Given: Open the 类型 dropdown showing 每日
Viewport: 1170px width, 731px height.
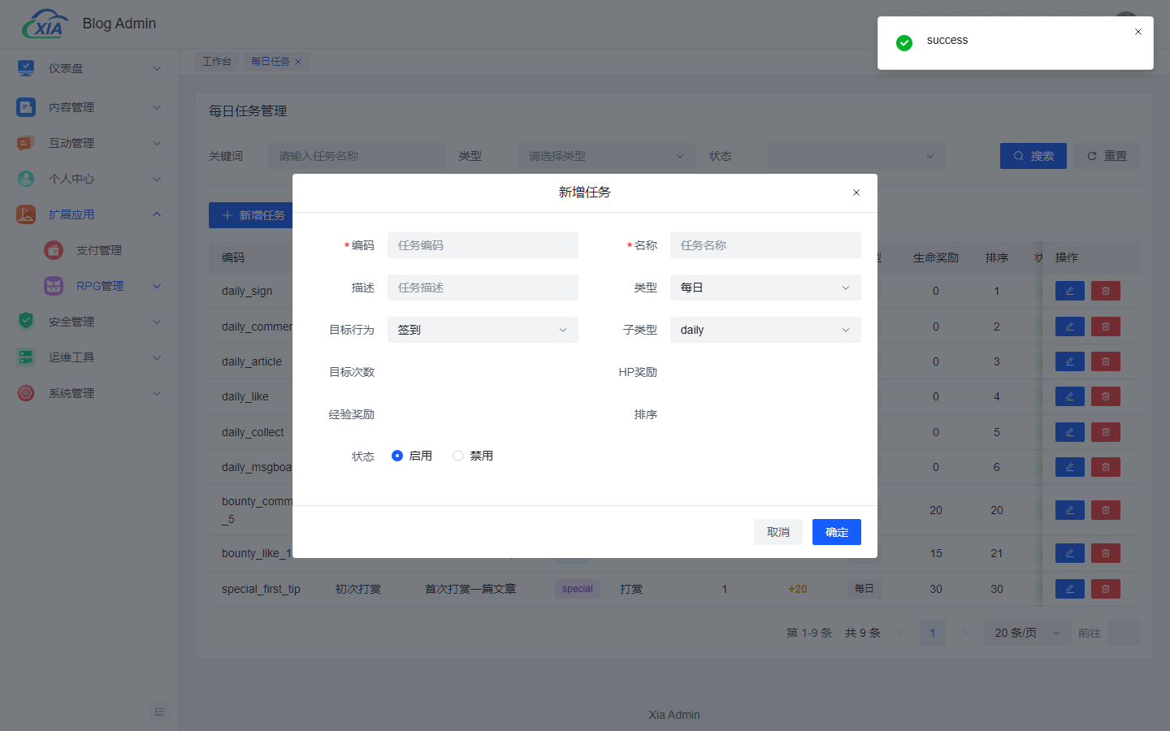Looking at the screenshot, I should [x=765, y=288].
